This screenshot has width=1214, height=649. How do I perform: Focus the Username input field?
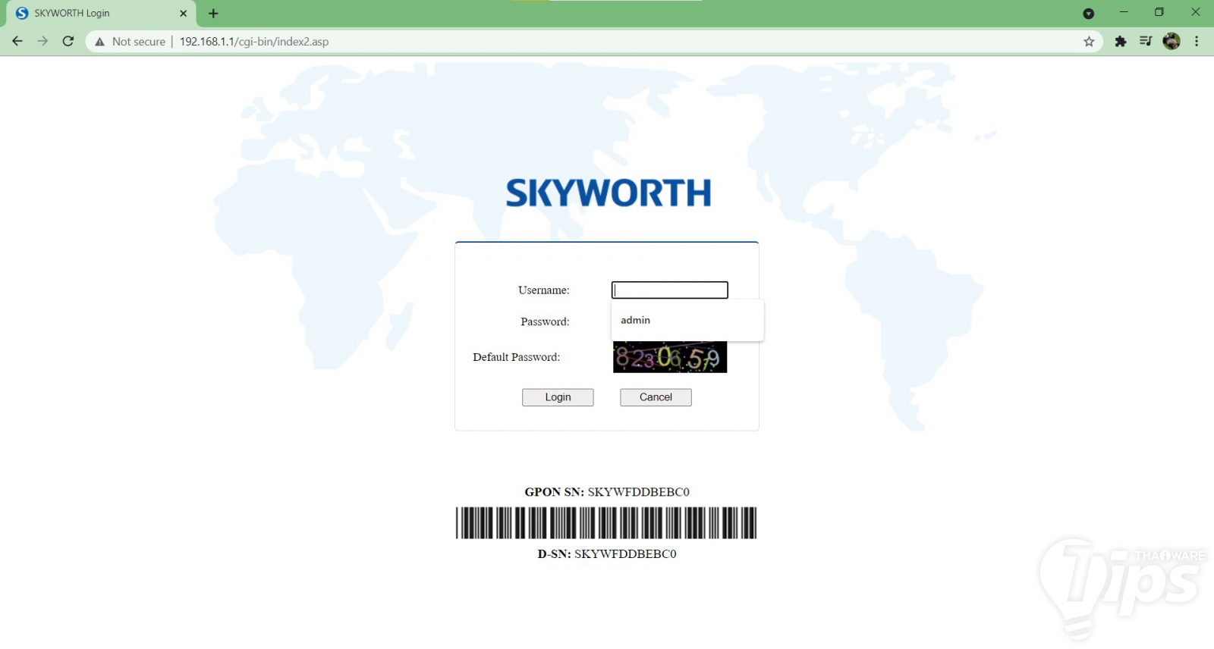(x=670, y=290)
